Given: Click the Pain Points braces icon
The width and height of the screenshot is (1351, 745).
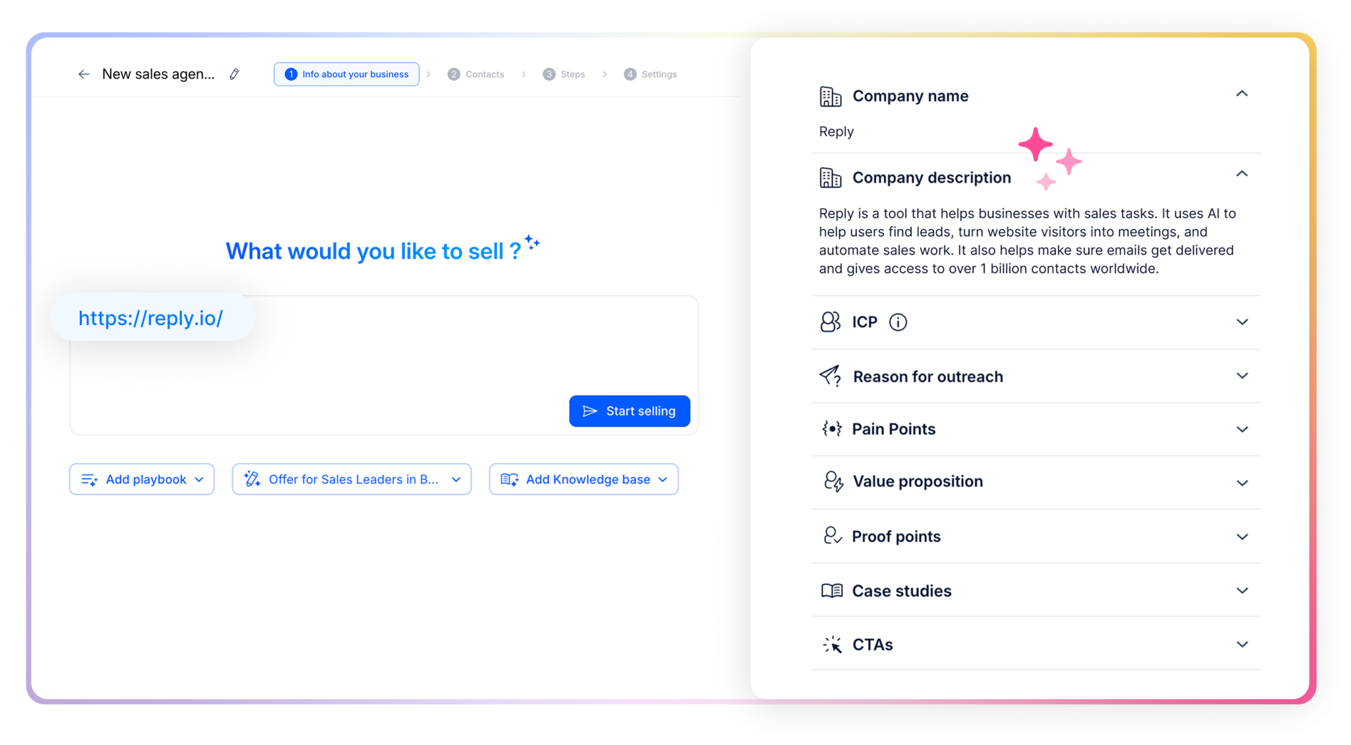Looking at the screenshot, I should [x=831, y=429].
